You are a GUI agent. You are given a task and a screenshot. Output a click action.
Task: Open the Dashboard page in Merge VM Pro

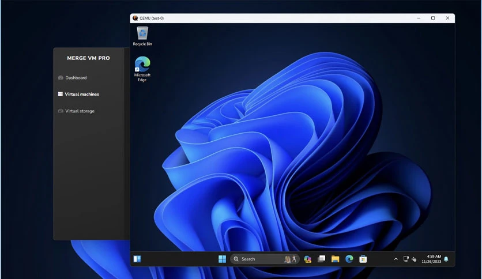(x=73, y=78)
